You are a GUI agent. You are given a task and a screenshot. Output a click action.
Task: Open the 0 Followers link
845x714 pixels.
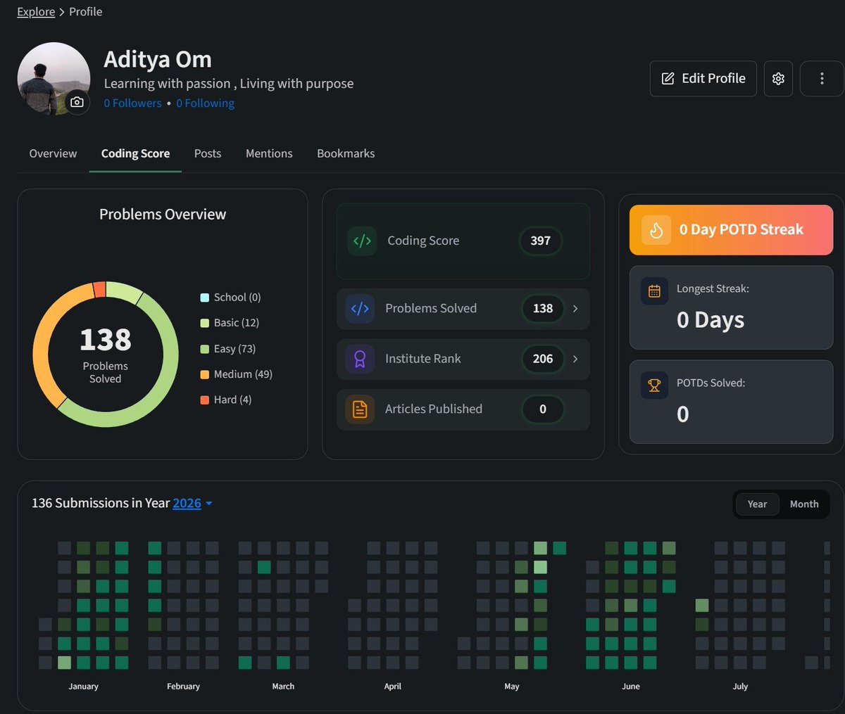pos(132,103)
